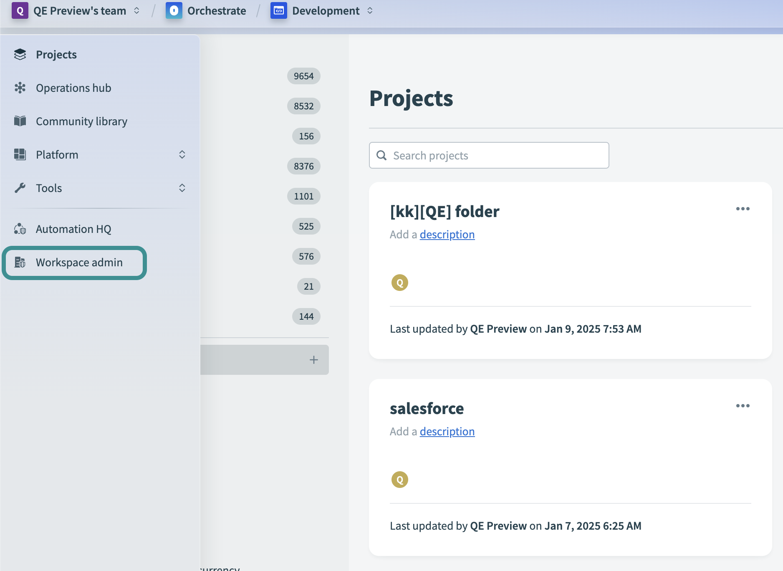This screenshot has width=783, height=571.
Task: Open the salesforce card options menu
Action: 743,405
